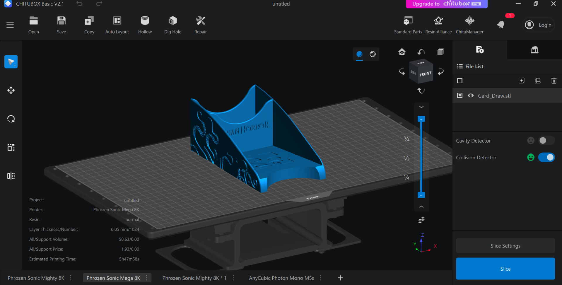Choose the Move tool in left sidebar

coord(11,90)
